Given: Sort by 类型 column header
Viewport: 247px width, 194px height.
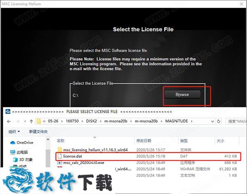Looking at the screenshot, I should point(184,141).
